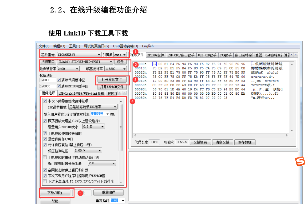Open the 引脚数 Auto dropdown
The height and width of the screenshot is (204, 308).
click(x=125, y=55)
